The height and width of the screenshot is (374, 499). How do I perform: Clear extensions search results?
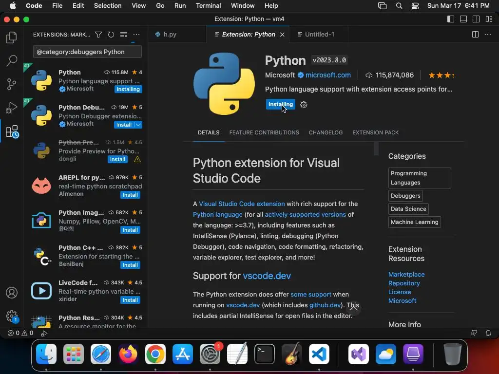123,35
